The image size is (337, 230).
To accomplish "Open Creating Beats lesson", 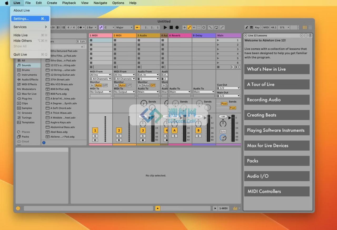I will coord(277,115).
